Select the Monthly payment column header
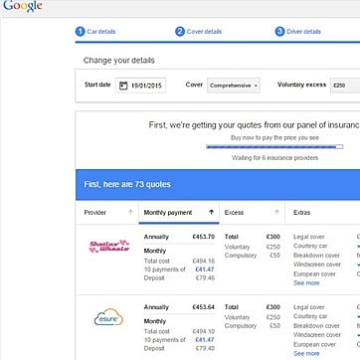This screenshot has width=360, height=360. (168, 213)
